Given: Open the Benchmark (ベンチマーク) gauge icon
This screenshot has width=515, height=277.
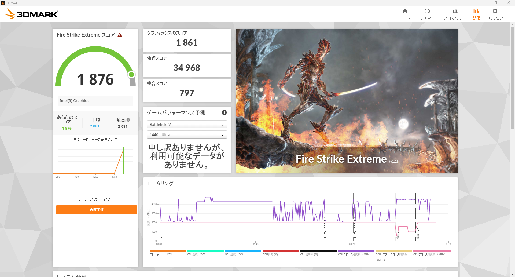Looking at the screenshot, I should (427, 11).
